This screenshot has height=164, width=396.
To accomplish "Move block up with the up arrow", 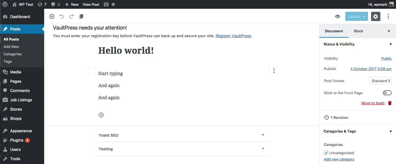I will tap(90, 67).
